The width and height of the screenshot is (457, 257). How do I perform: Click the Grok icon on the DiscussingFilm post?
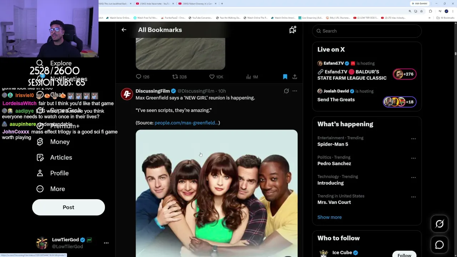click(286, 91)
